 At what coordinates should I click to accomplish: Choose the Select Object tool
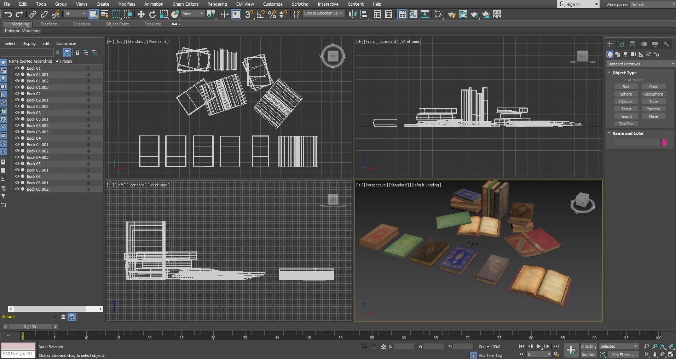point(93,14)
